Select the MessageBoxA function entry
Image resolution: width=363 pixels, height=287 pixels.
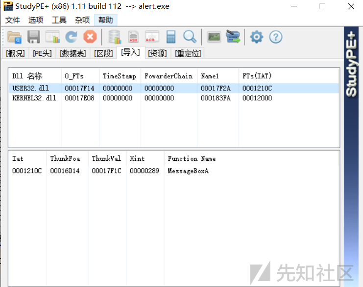pos(188,171)
